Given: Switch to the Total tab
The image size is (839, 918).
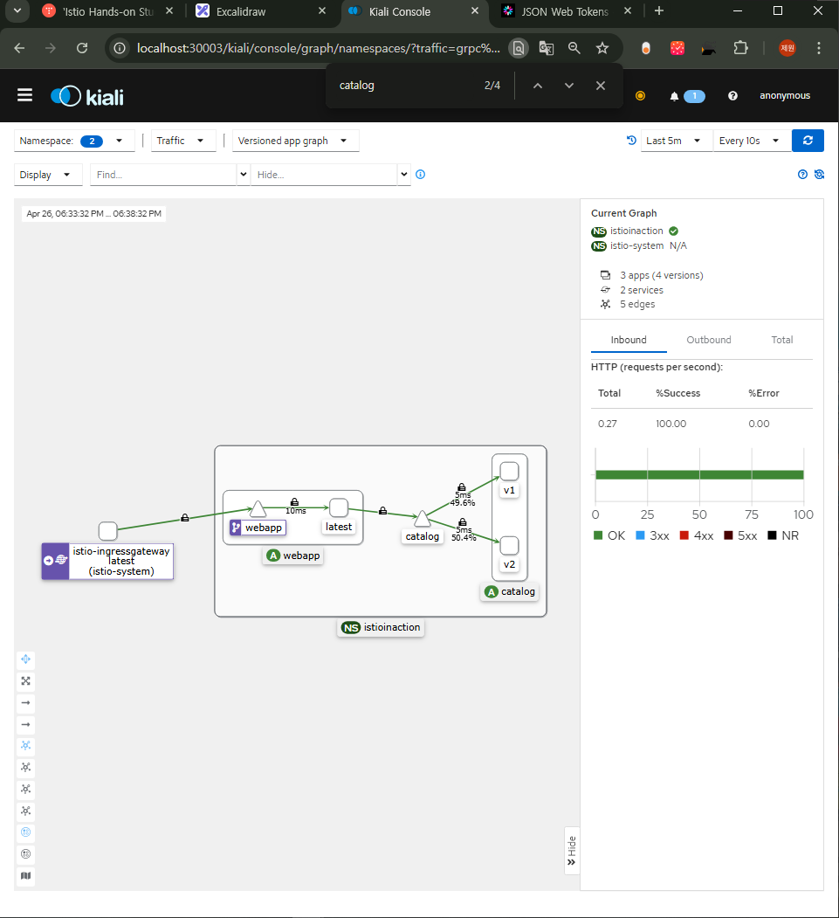Looking at the screenshot, I should coord(781,340).
